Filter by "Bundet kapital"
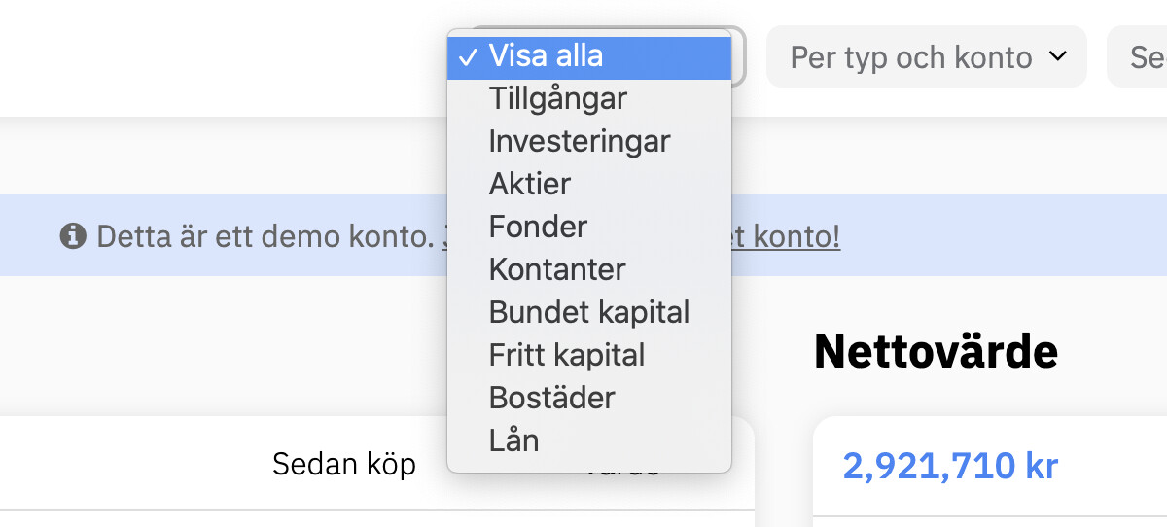 tap(589, 312)
